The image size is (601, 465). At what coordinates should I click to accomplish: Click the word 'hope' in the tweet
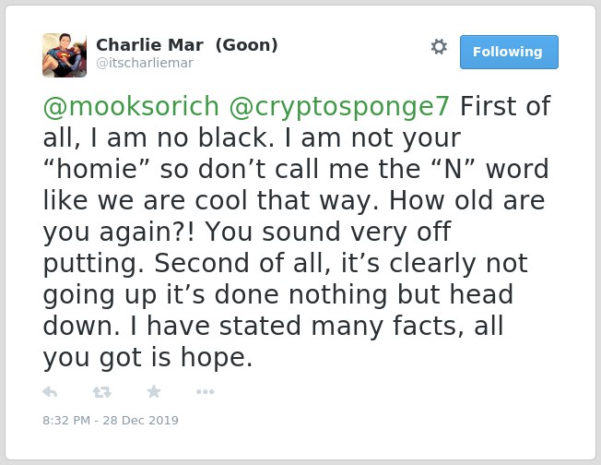click(x=214, y=357)
